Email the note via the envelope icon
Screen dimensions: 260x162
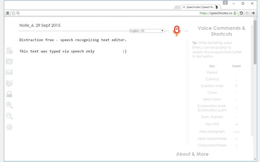(x=9, y=72)
